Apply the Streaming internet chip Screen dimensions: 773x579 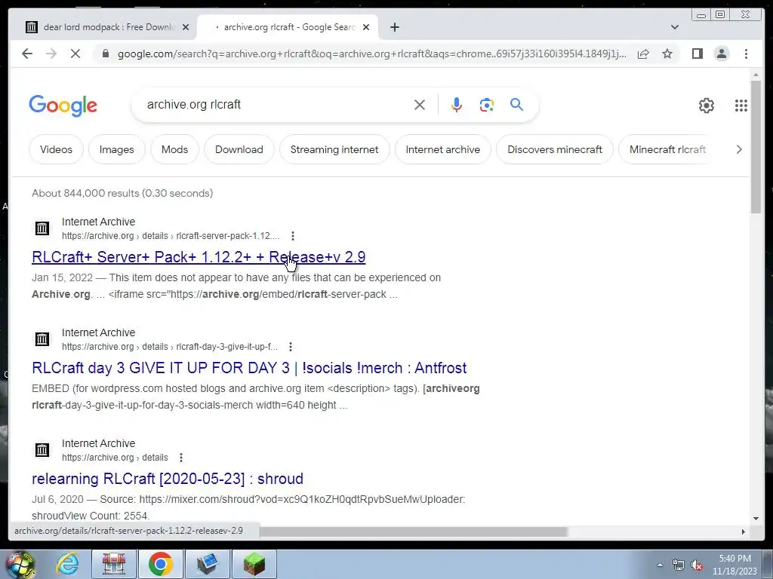(334, 149)
